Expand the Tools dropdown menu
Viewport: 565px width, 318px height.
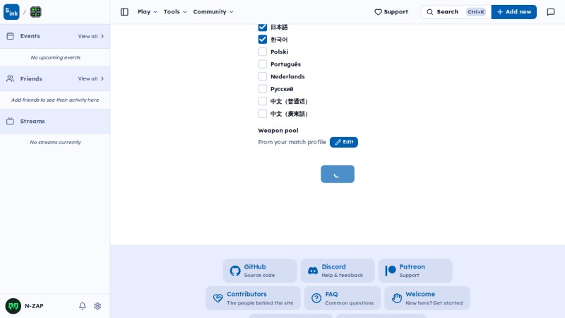175,12
